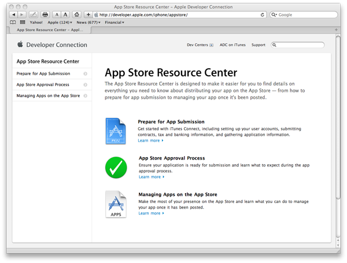This screenshot has height=263, width=347.
Task: Click the blue project blueprint icon
Action: click(116, 131)
